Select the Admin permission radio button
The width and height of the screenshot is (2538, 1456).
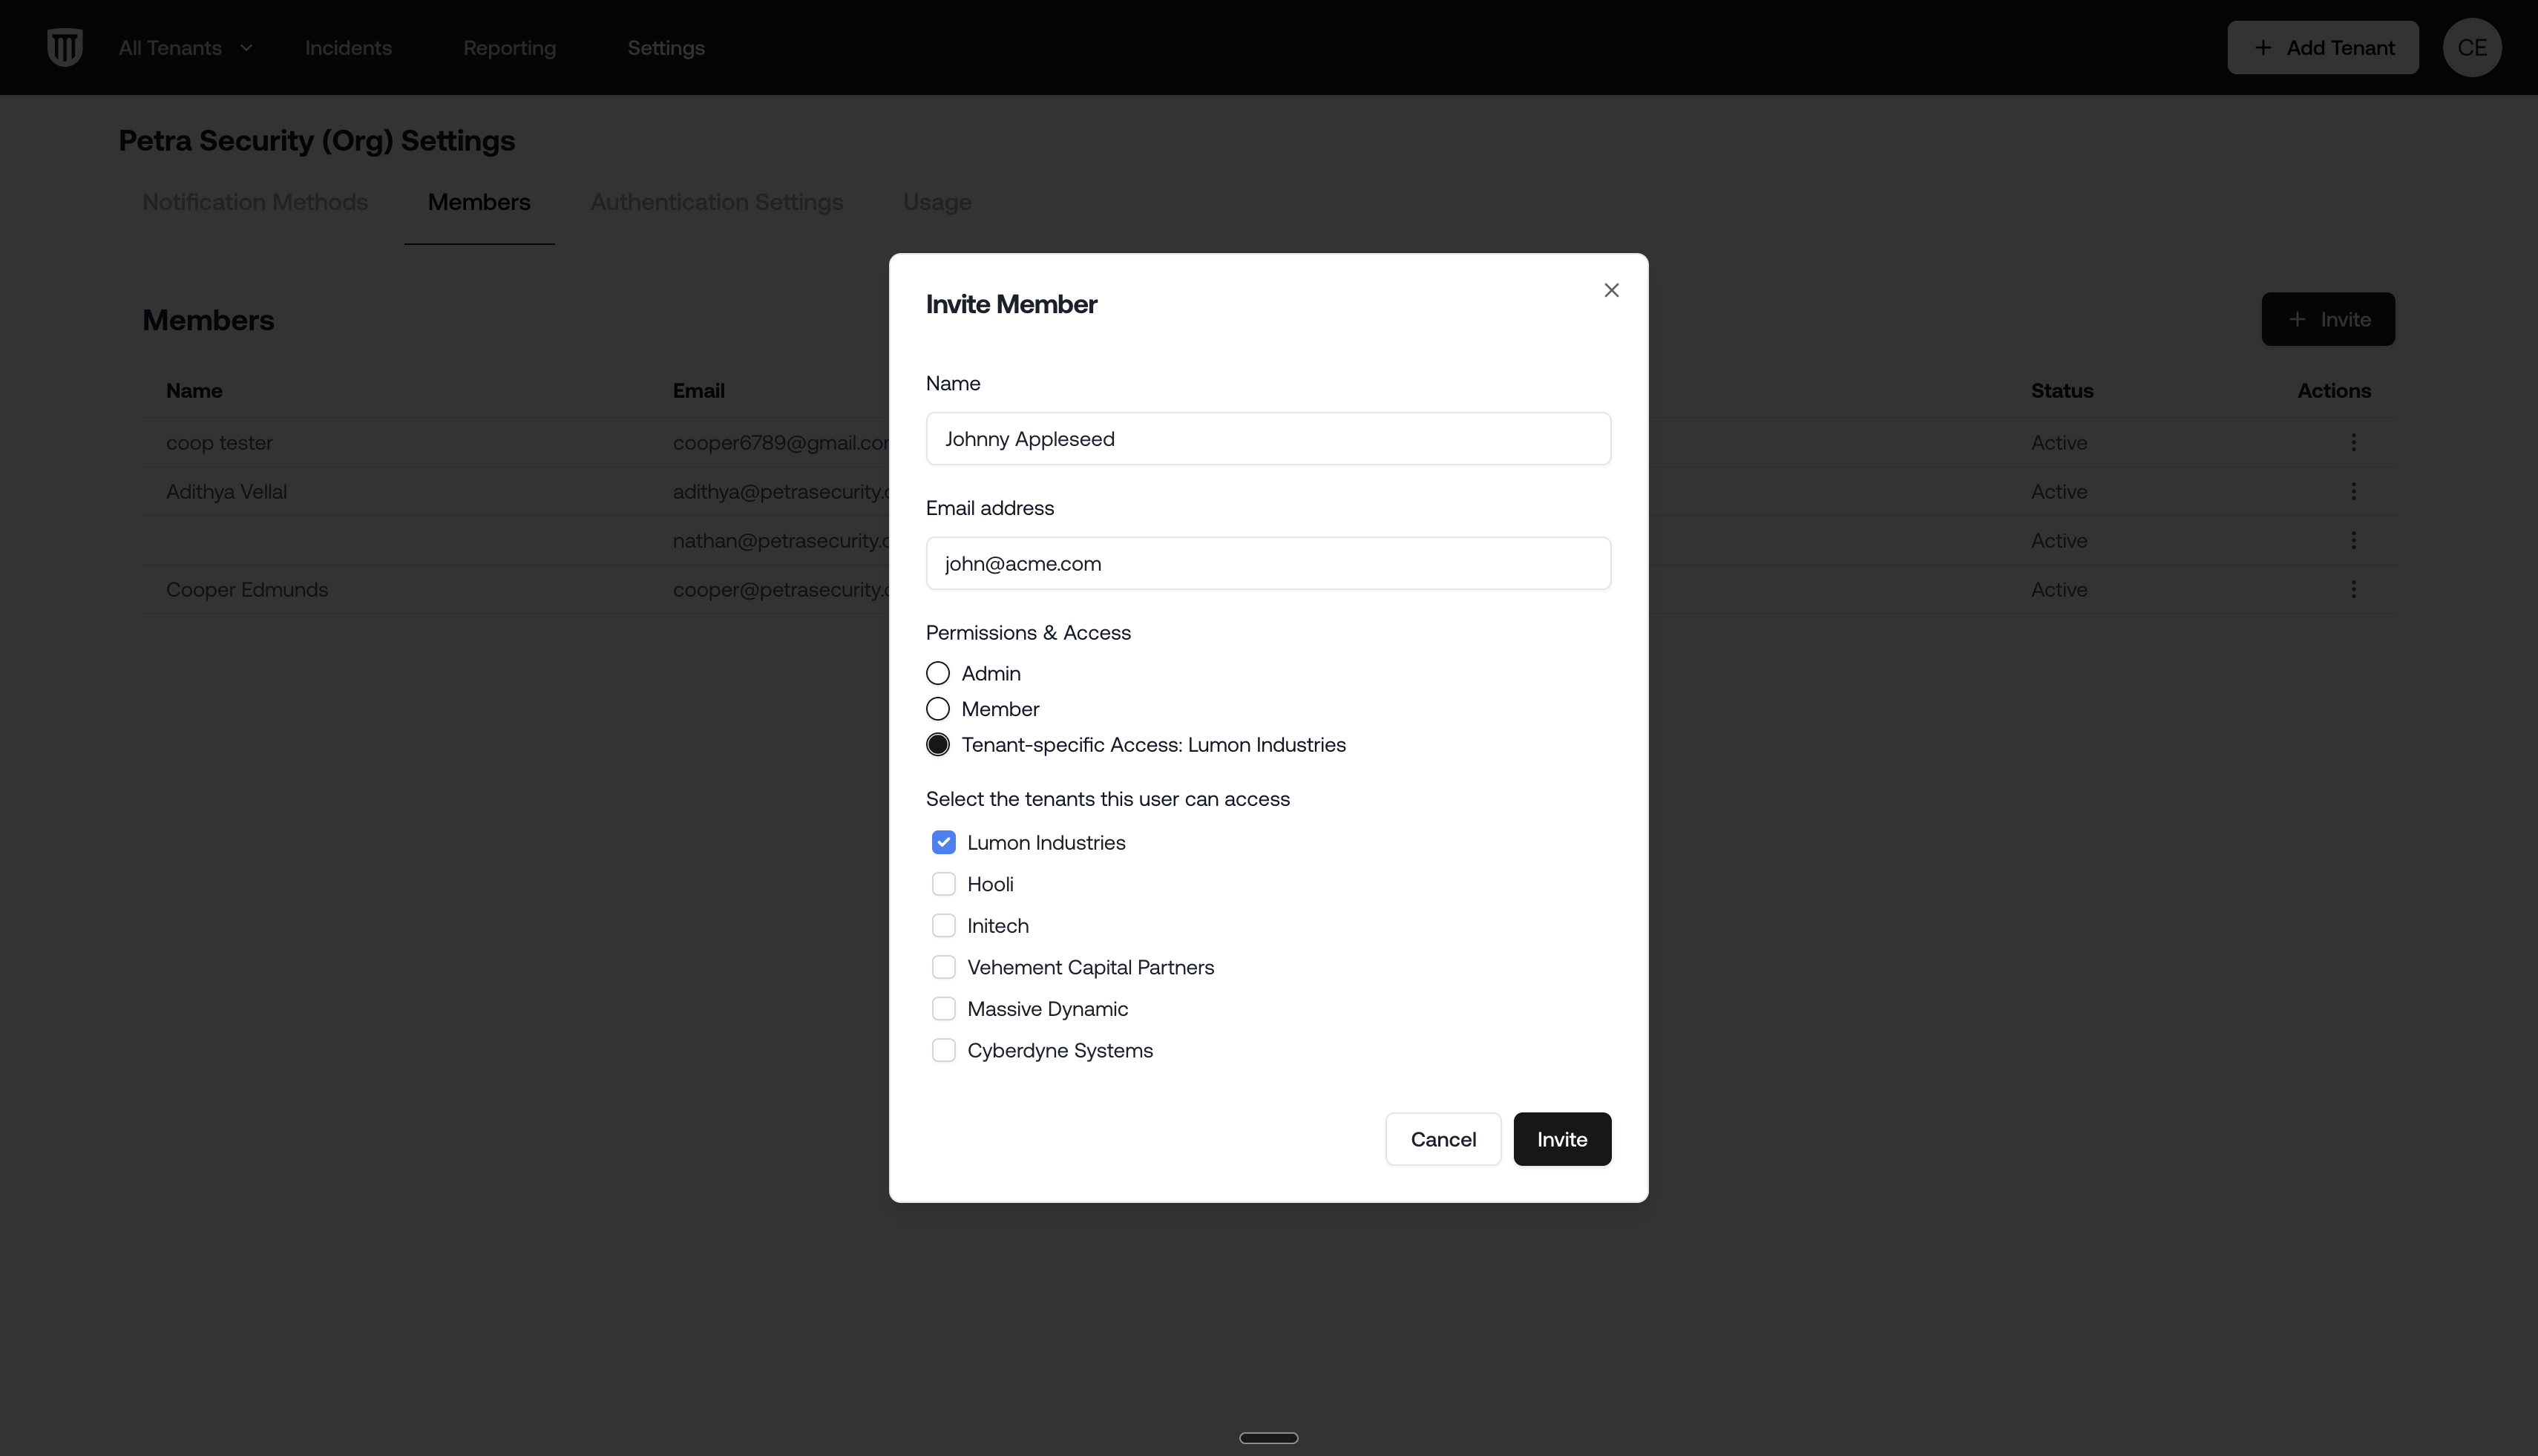[937, 673]
